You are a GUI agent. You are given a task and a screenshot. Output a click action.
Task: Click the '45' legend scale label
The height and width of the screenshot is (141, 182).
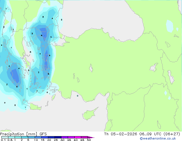coord(82,140)
